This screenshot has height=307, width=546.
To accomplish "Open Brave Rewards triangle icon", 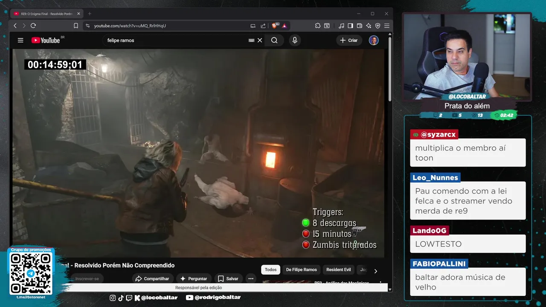I will click(x=284, y=26).
